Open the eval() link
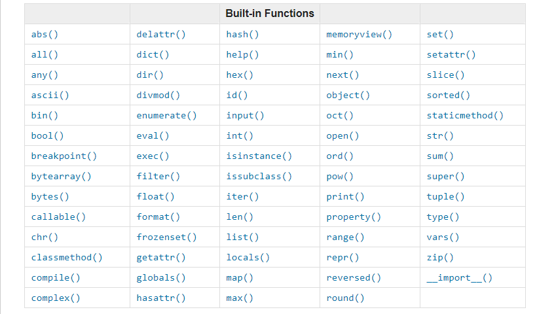The width and height of the screenshot is (554, 314). (153, 136)
